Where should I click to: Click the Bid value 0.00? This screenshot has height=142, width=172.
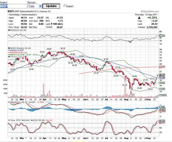[x=41, y=24]
